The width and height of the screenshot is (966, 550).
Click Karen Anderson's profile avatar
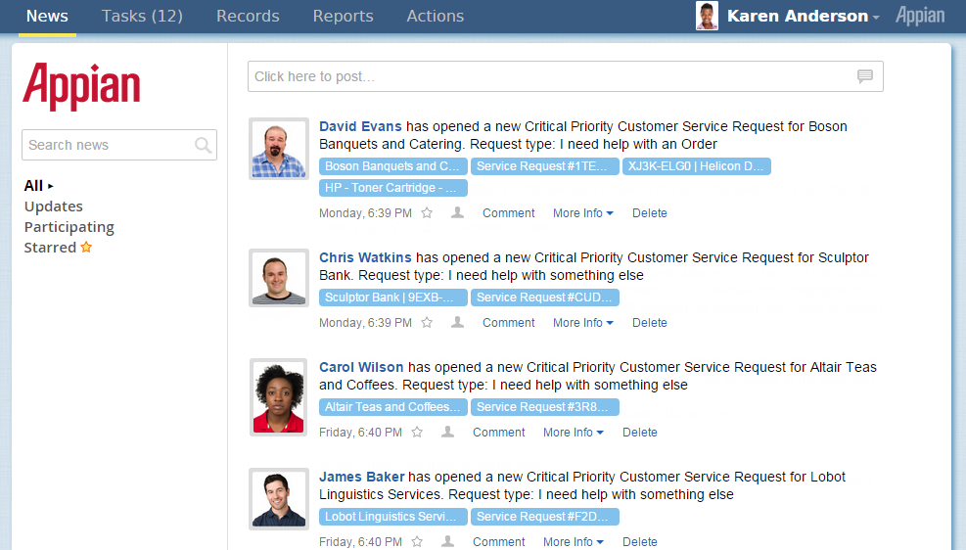point(707,16)
